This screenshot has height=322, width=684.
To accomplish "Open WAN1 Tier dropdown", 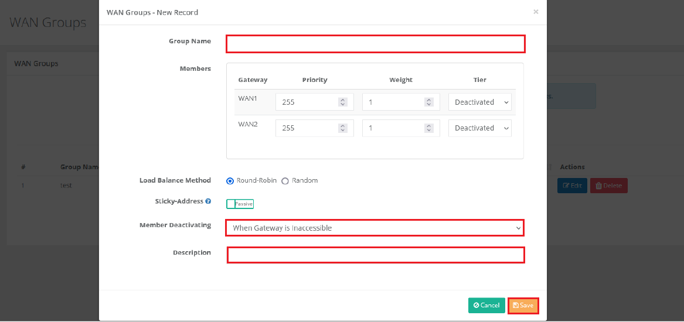I will pyautogui.click(x=479, y=102).
